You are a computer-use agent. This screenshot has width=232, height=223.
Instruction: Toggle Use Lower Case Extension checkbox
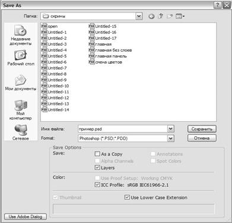[127, 197]
